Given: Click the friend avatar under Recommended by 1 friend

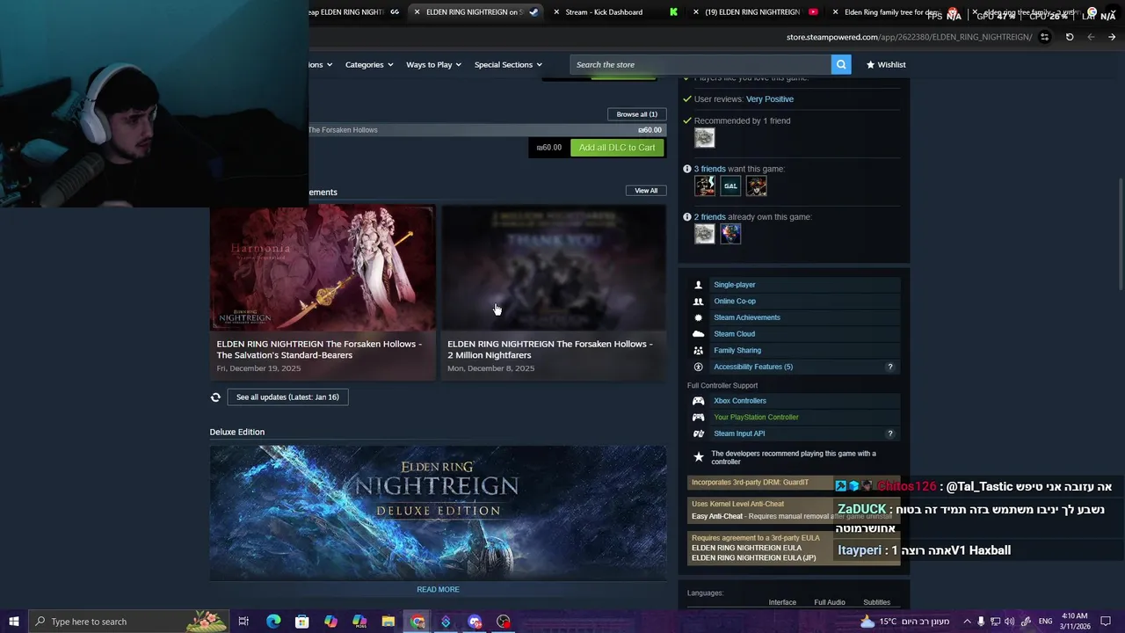Looking at the screenshot, I should [x=704, y=137].
